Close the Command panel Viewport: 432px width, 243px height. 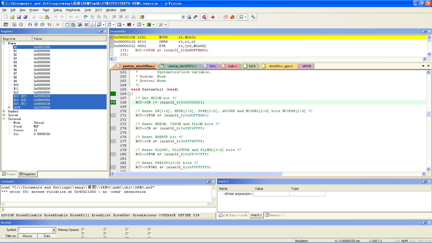pyautogui.click(x=213, y=181)
